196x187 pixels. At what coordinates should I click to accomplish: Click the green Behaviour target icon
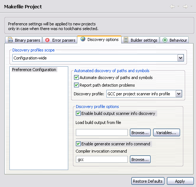point(165,40)
